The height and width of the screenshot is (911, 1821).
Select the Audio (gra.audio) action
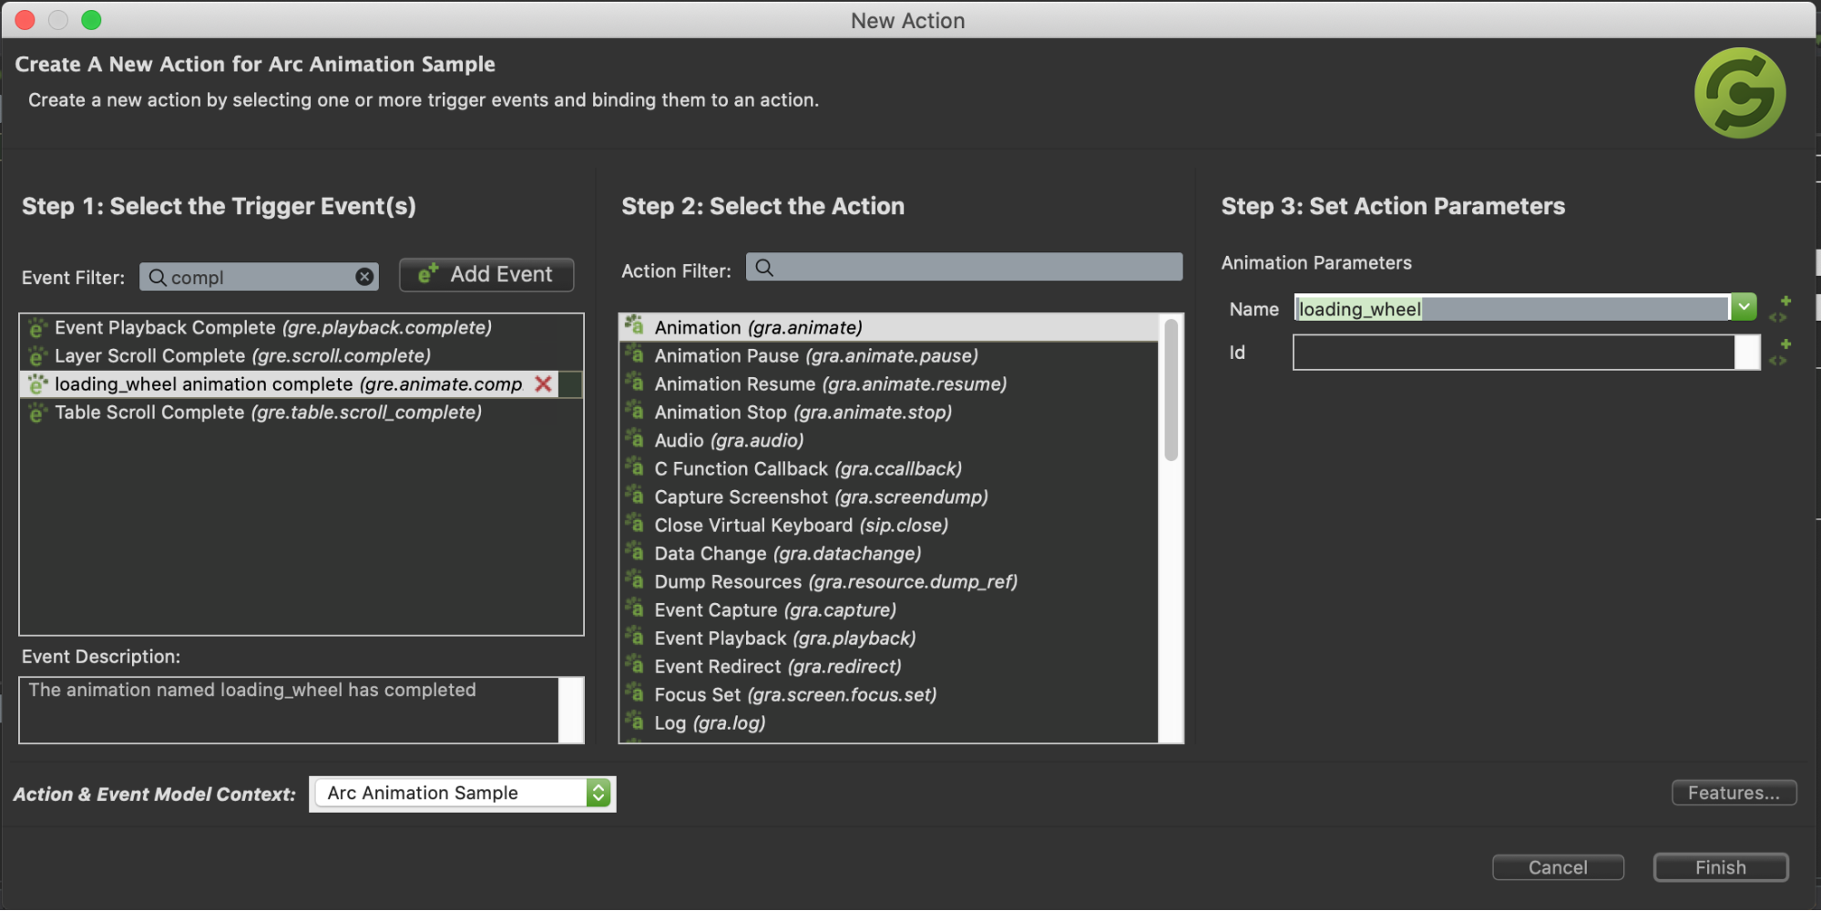[x=889, y=441]
